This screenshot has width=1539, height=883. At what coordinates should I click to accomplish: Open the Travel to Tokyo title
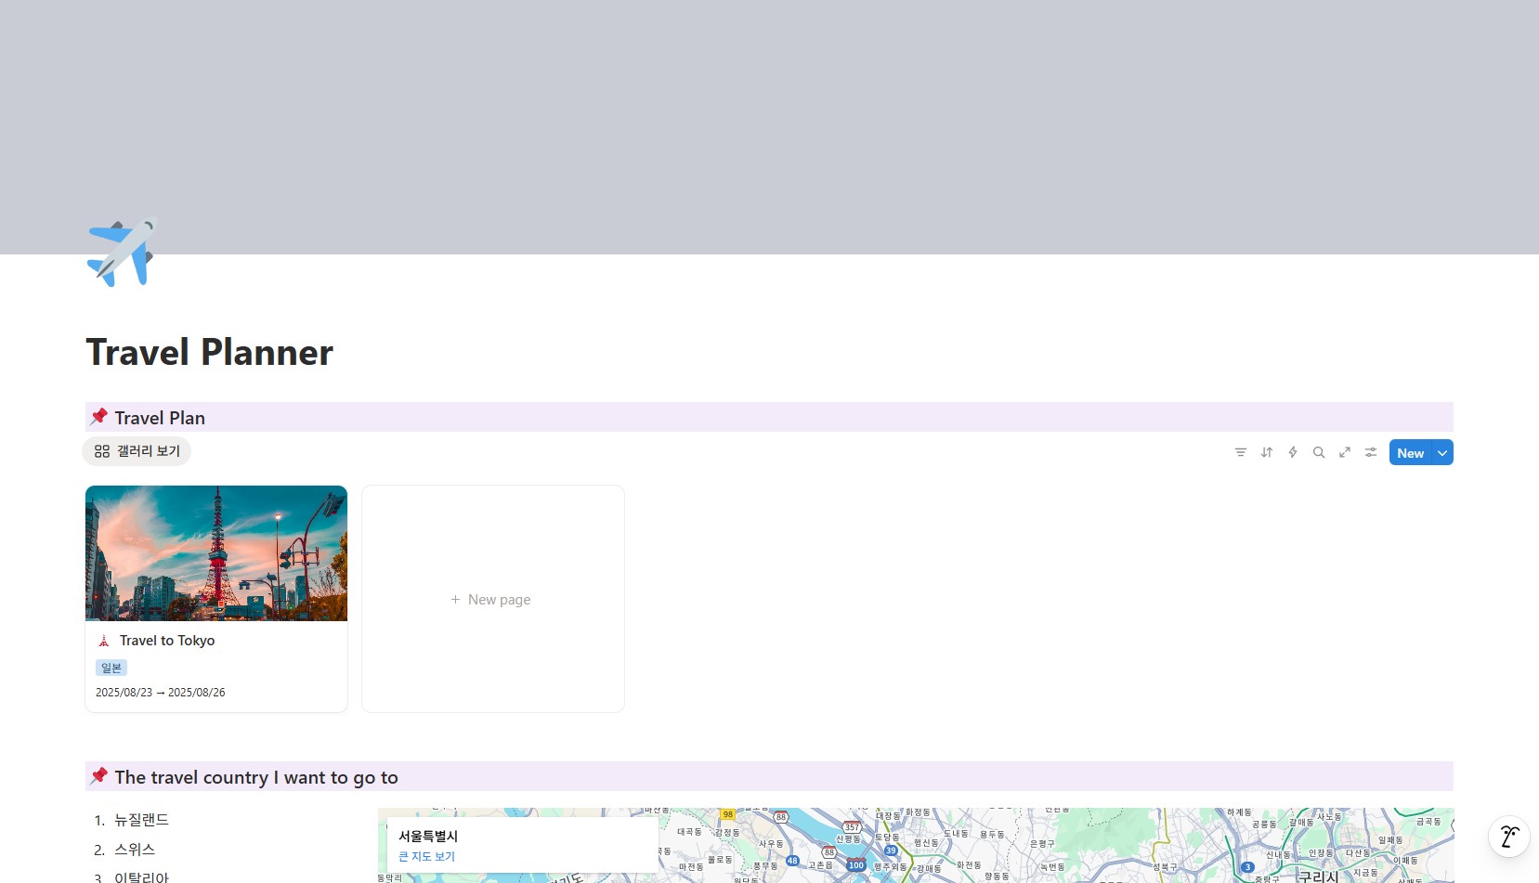point(167,641)
